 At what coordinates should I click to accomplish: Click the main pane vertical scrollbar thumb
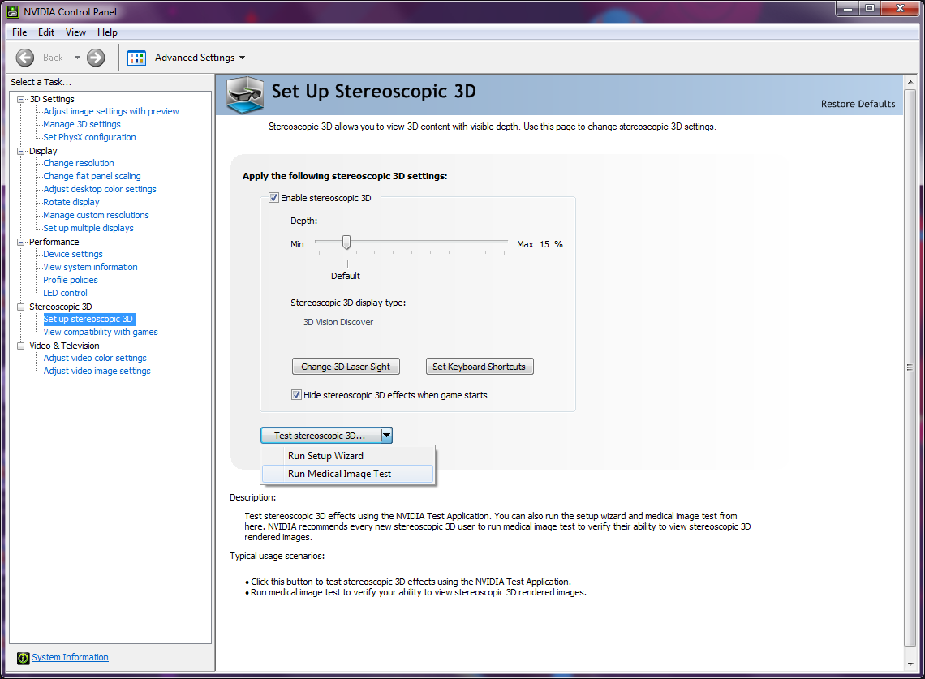click(x=910, y=367)
